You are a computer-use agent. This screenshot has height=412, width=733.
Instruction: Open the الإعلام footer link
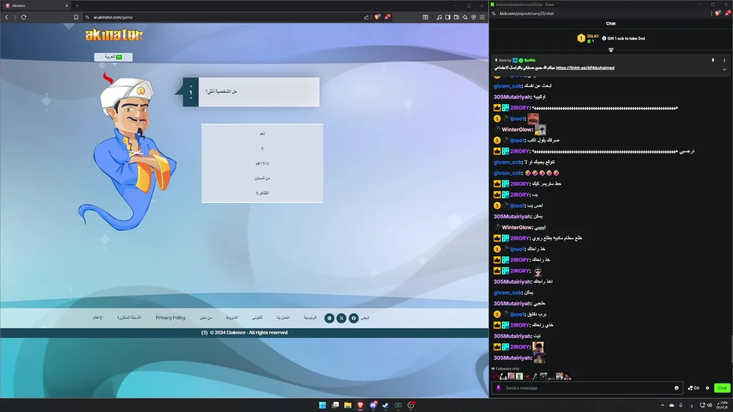coord(98,318)
